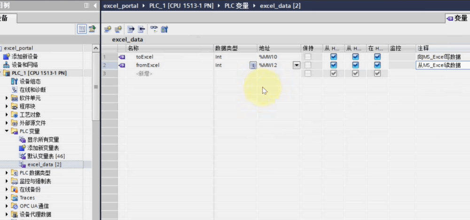Screen dimensions: 470x220
Task: Click the insert row toolbar icon
Action: (x=107, y=29)
